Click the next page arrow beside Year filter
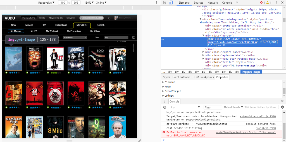The width and height of the screenshot is (286, 142). (x=134, y=38)
